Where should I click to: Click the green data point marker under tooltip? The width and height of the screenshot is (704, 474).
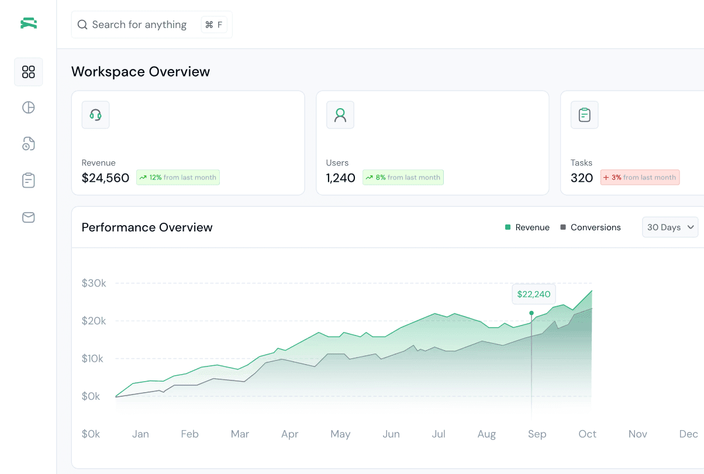tap(532, 313)
